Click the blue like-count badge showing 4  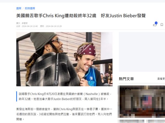click(x=156, y=23)
